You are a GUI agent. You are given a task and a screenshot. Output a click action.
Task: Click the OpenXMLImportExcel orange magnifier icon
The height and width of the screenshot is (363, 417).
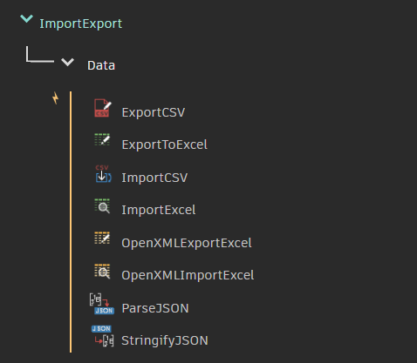[x=102, y=271]
